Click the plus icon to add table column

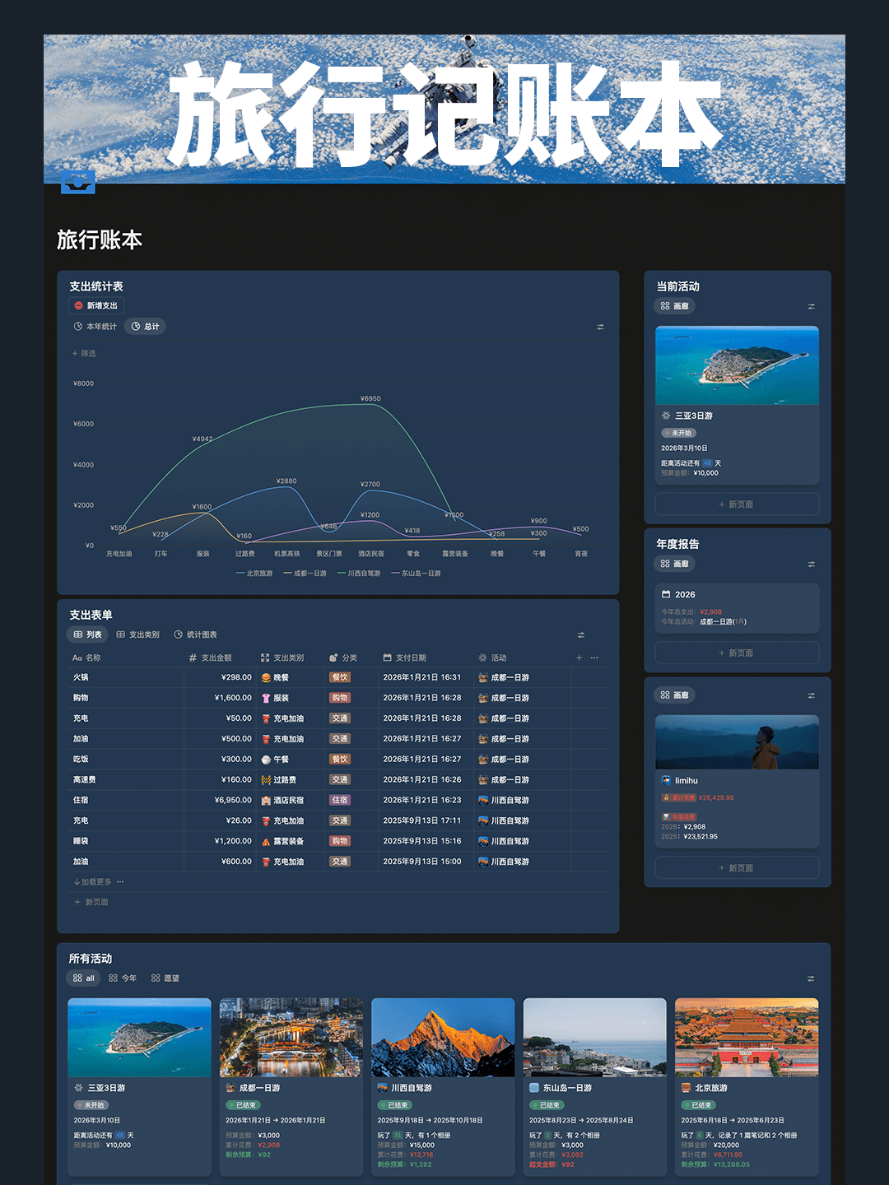pyautogui.click(x=579, y=658)
